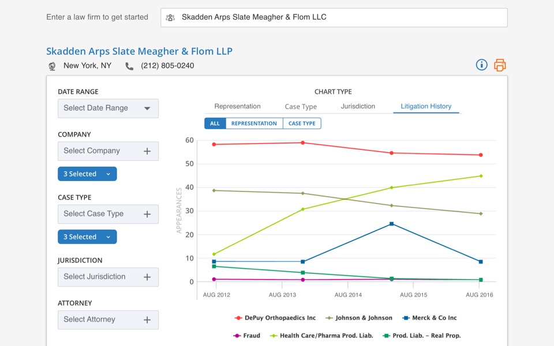
Task: Click the plus icon in Select Attorney
Action: pyautogui.click(x=147, y=319)
